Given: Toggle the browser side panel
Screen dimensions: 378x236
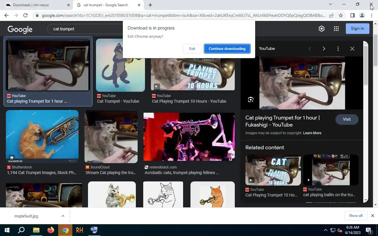Looking at the screenshot, I should 352,15.
